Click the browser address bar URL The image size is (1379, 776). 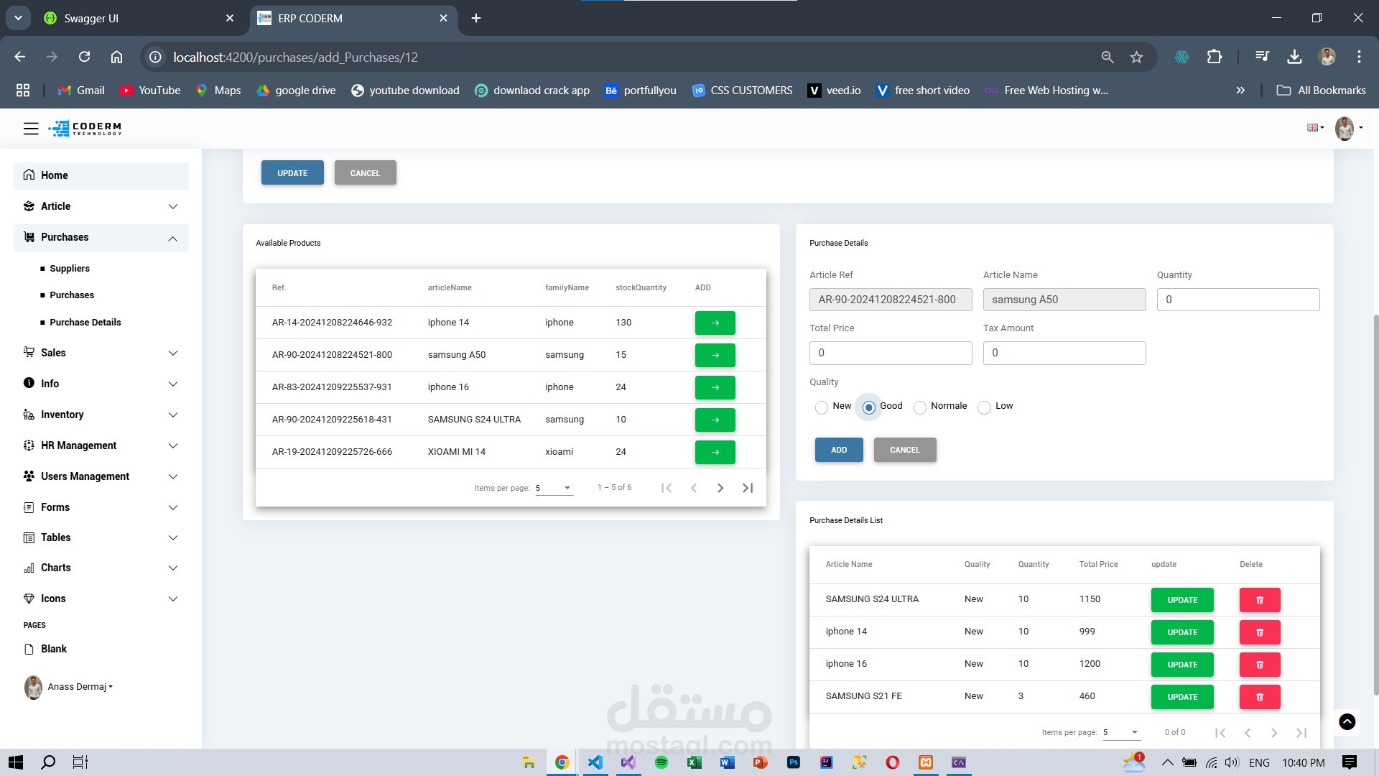(295, 57)
